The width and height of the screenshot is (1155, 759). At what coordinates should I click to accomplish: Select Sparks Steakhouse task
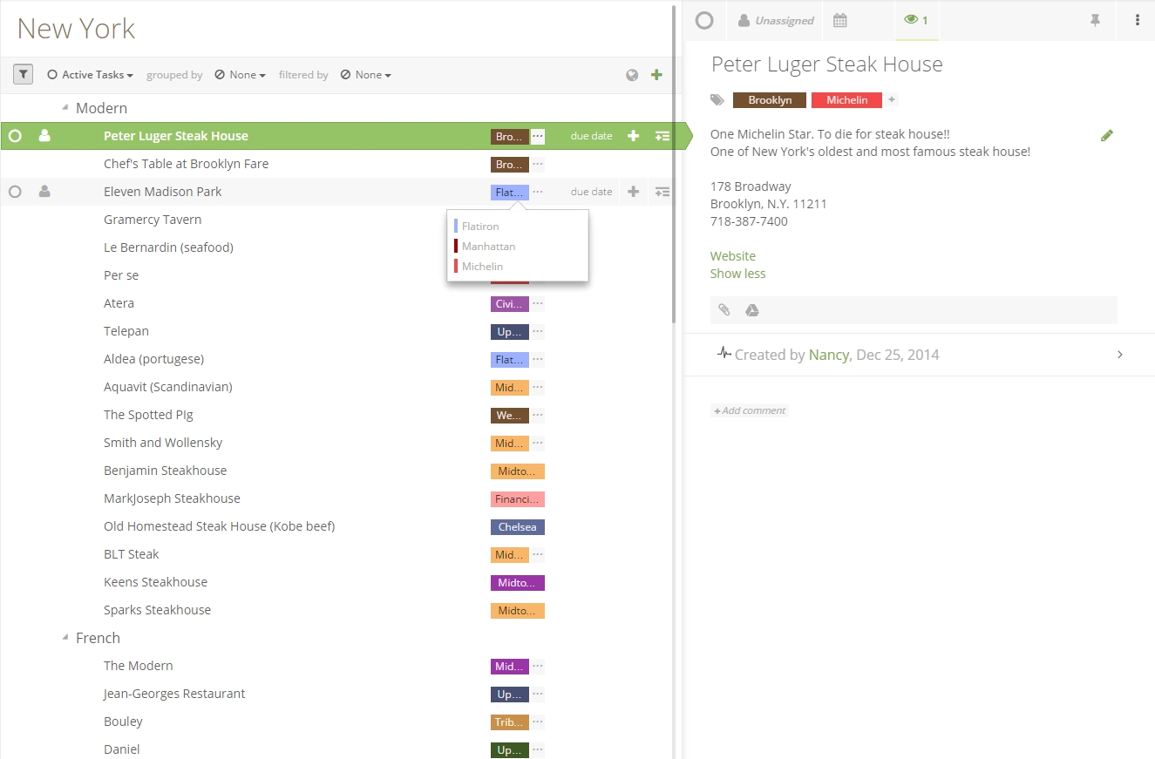click(157, 610)
